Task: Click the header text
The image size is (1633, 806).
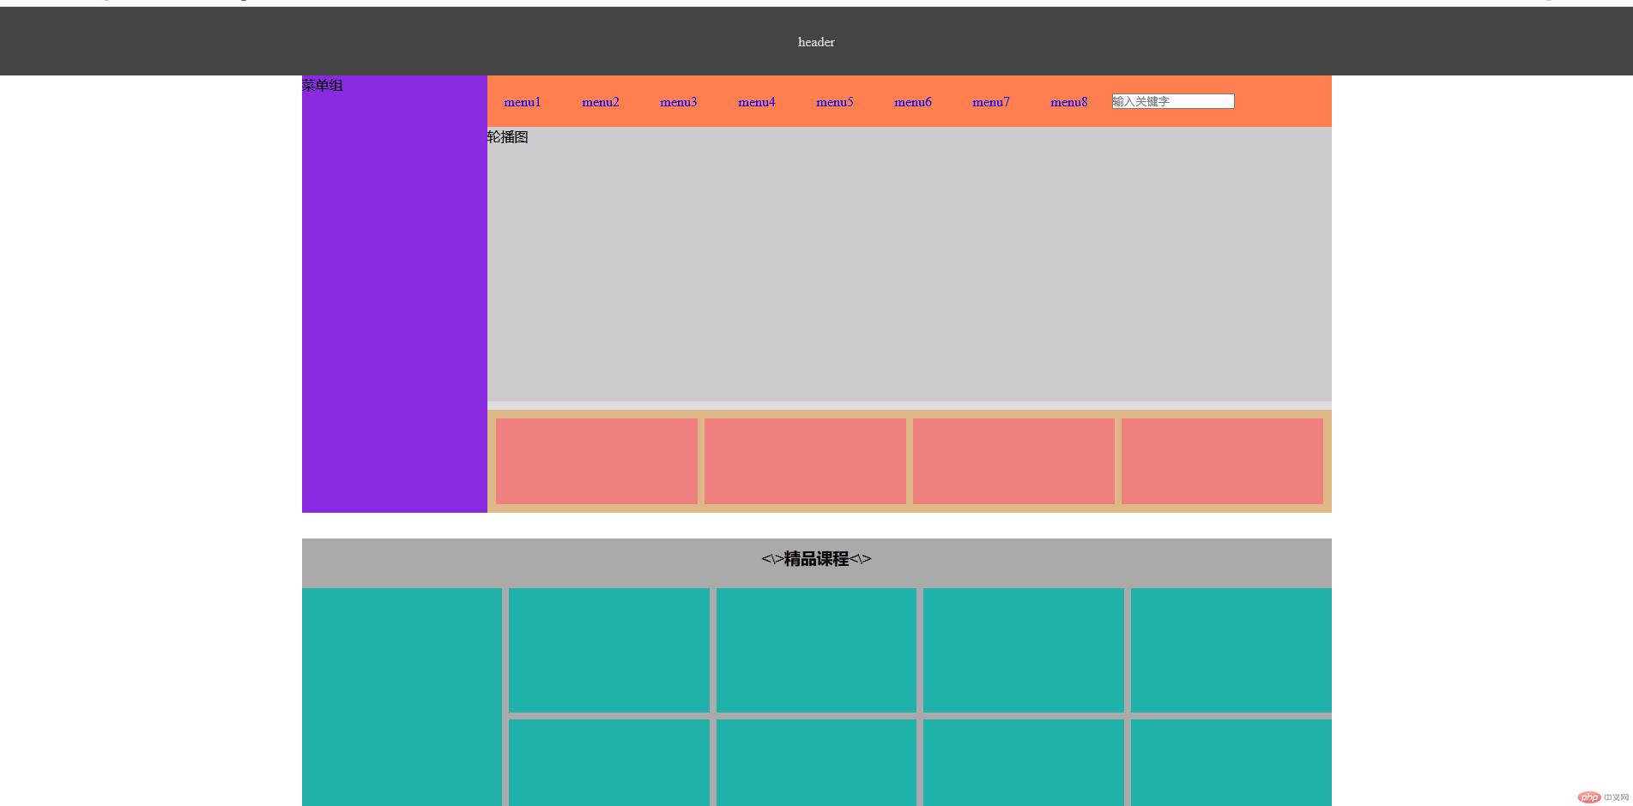Action: [x=816, y=42]
